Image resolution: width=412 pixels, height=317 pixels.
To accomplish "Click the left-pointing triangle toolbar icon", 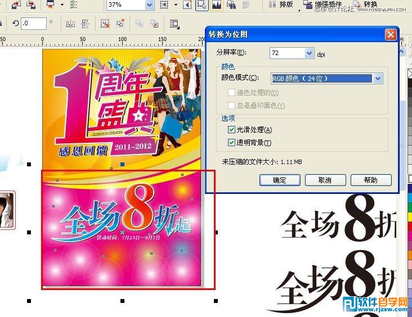I will pyautogui.click(x=187, y=4).
